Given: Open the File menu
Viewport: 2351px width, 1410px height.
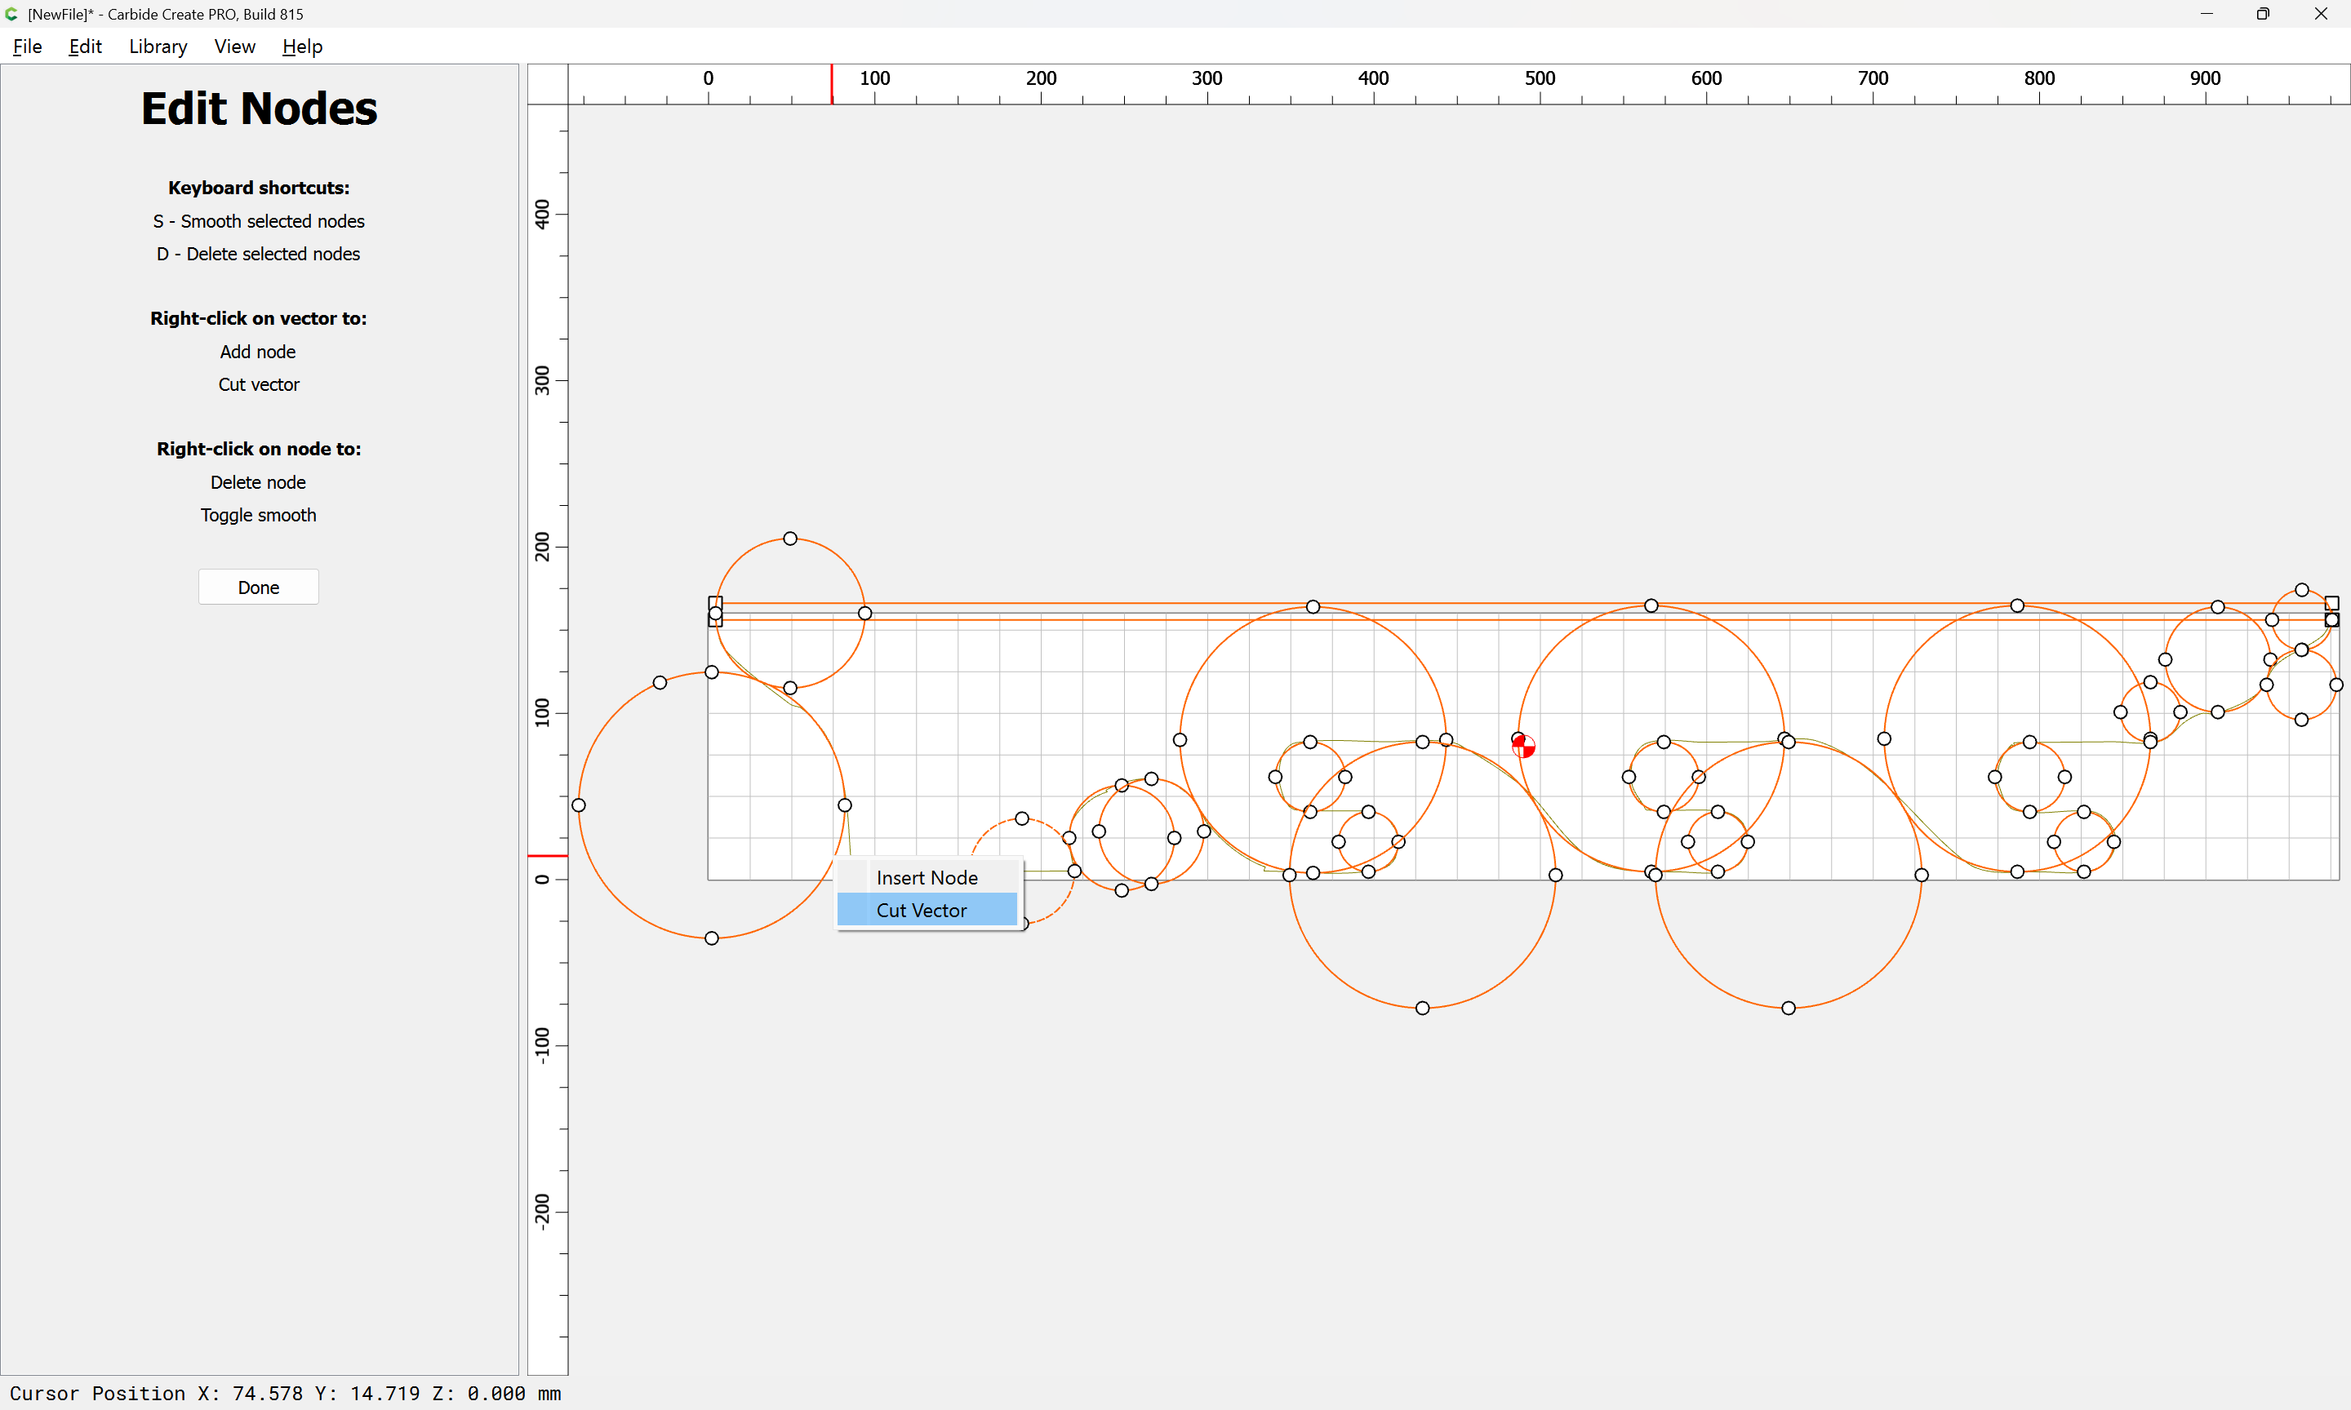Looking at the screenshot, I should click(27, 47).
